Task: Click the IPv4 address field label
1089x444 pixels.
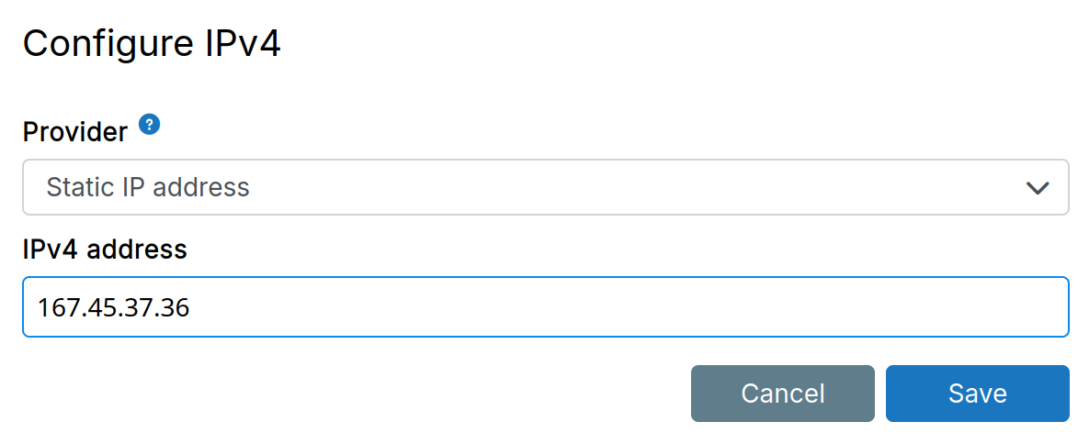Action: pos(105,249)
